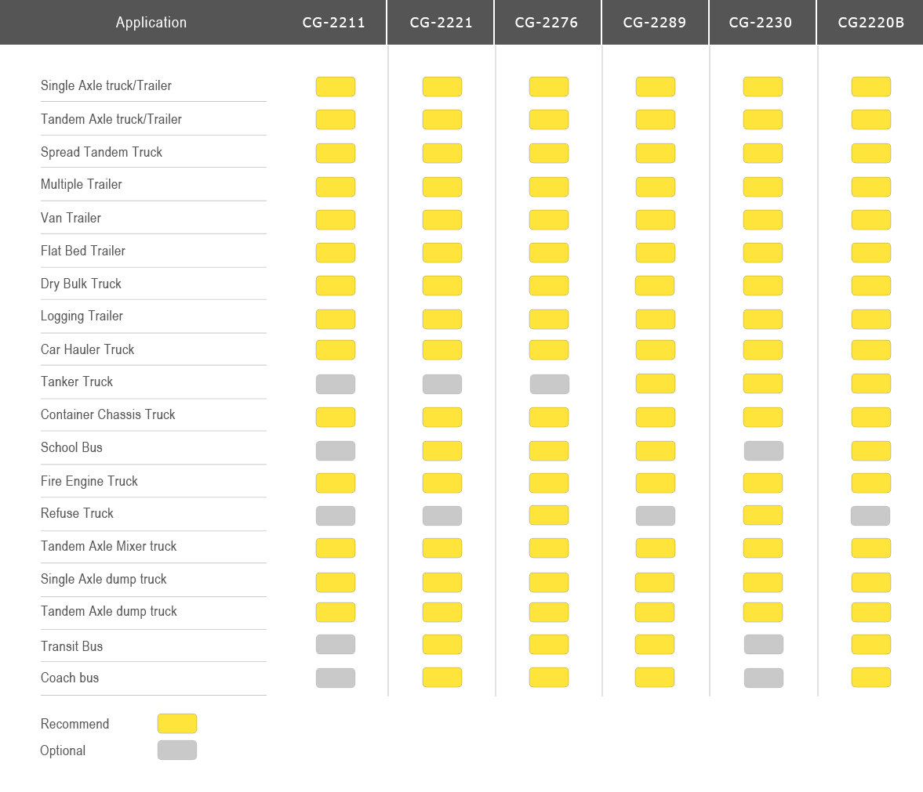Select the CG-2289 column header

pos(655,23)
